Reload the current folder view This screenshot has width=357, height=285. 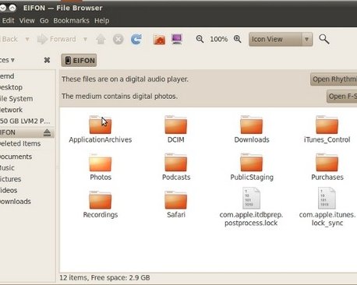(x=136, y=40)
